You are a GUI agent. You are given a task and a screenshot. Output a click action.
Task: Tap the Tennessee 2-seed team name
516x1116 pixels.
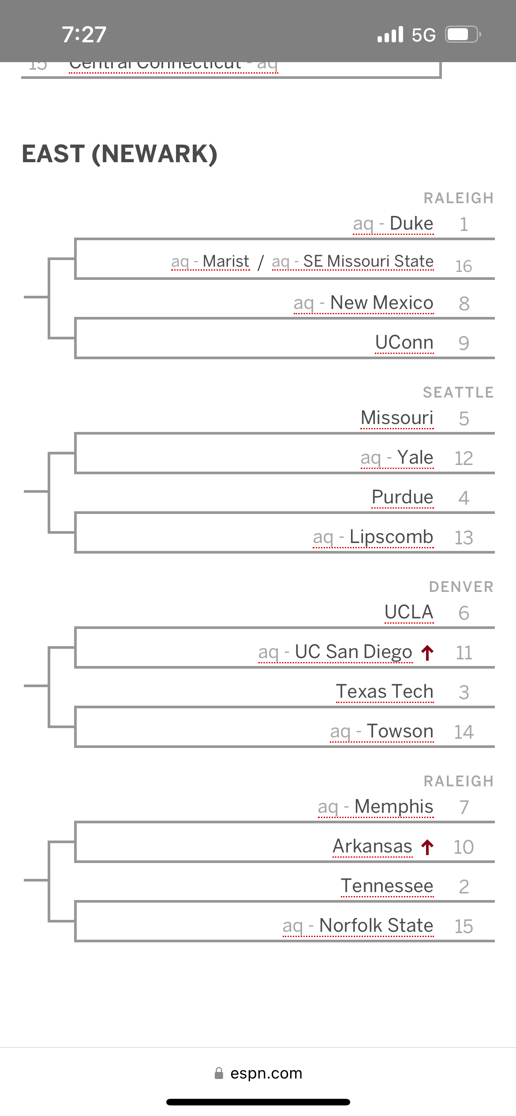pyautogui.click(x=387, y=886)
